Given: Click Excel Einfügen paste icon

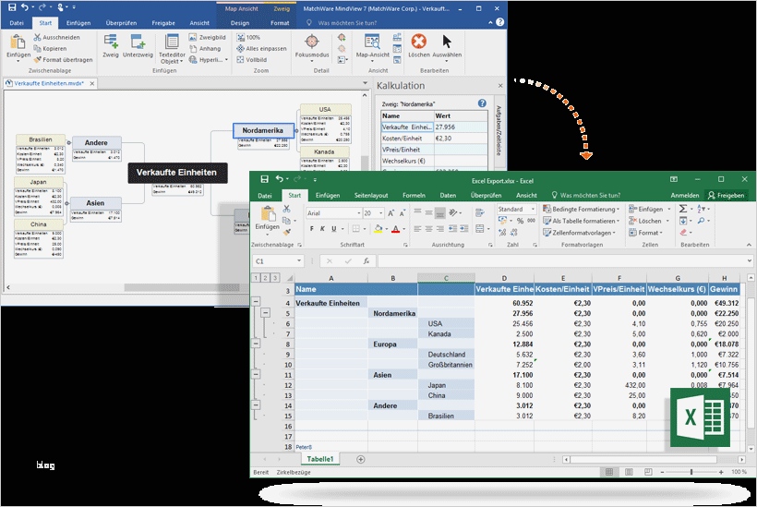Looking at the screenshot, I should coord(268,214).
